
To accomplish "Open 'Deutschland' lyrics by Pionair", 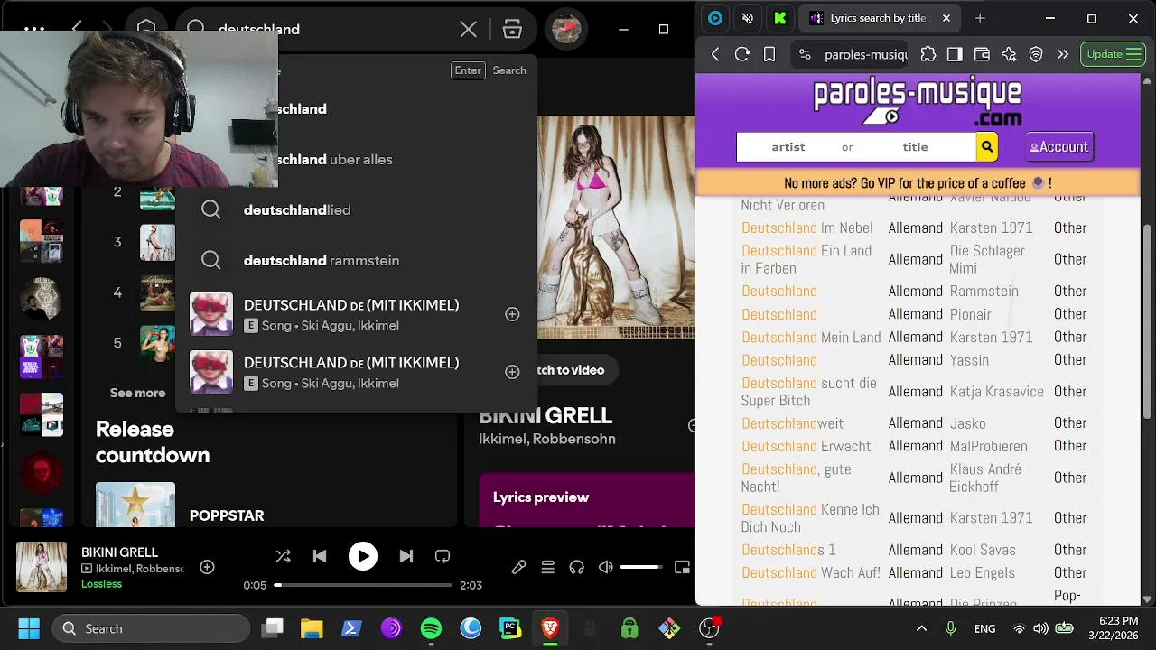I will click(779, 314).
